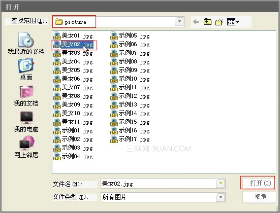280x213 pixels.
Task: Open My Documents (我的文档) location
Action: 26,96
